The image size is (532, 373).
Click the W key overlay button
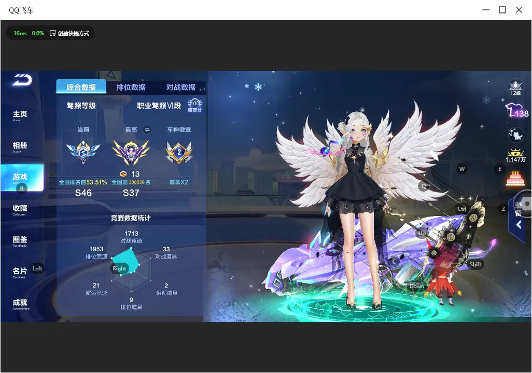(462, 169)
